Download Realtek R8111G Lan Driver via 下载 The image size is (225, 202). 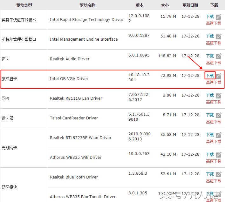[210, 95]
